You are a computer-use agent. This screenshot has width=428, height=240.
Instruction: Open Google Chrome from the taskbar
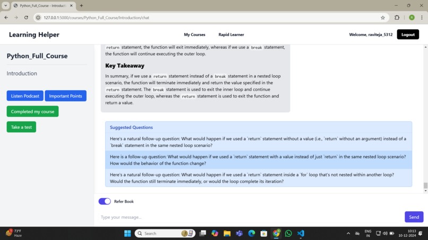pyautogui.click(x=276, y=234)
